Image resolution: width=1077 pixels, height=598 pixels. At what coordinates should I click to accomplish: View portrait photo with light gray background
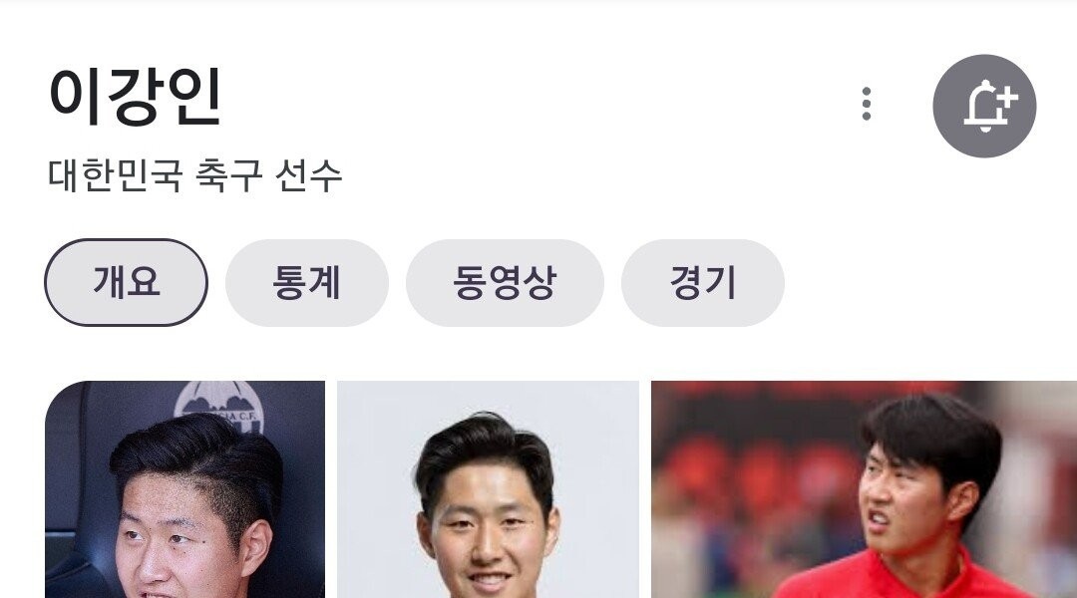click(x=488, y=489)
